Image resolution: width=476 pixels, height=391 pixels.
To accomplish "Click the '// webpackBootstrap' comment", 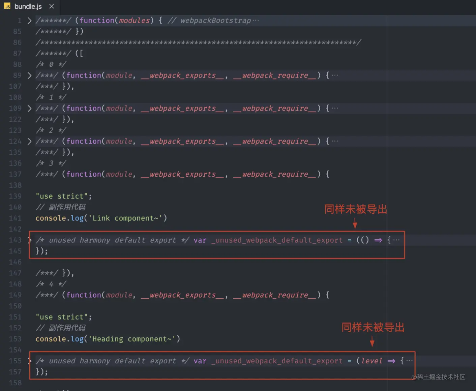I will pyautogui.click(x=209, y=21).
